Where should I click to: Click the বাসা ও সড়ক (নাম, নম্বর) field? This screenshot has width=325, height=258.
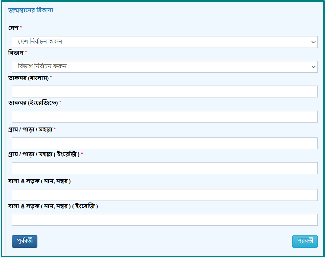click(x=164, y=195)
